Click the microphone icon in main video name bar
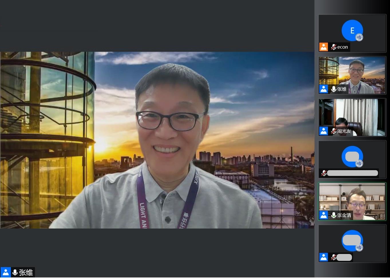 [15, 272]
